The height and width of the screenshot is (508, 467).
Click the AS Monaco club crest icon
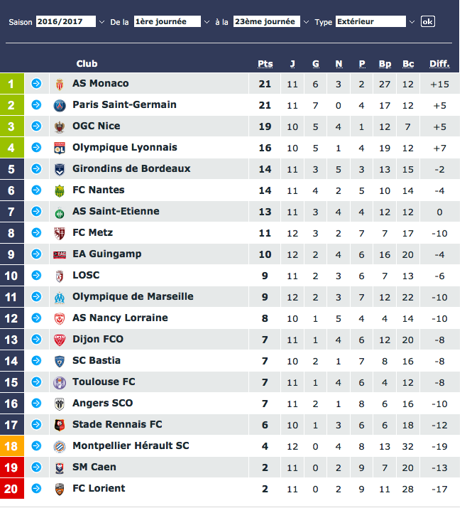tap(60, 84)
